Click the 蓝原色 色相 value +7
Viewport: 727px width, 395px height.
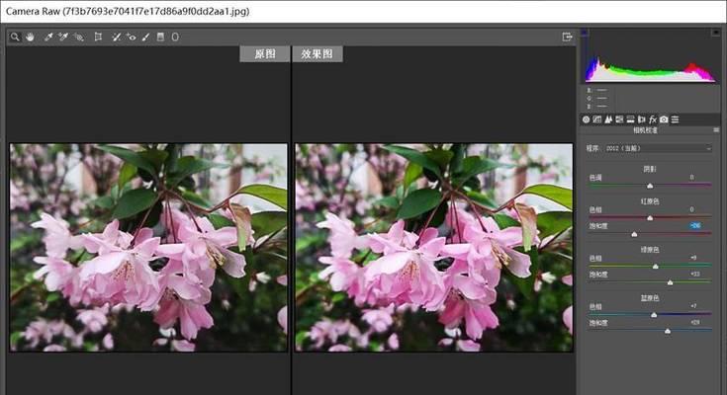693,306
